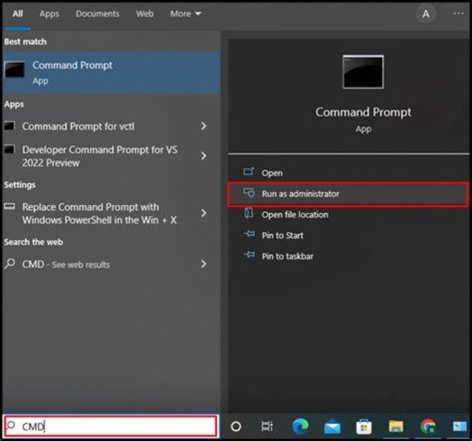The width and height of the screenshot is (472, 441).
Task: Click the user account avatar A
Action: point(425,14)
